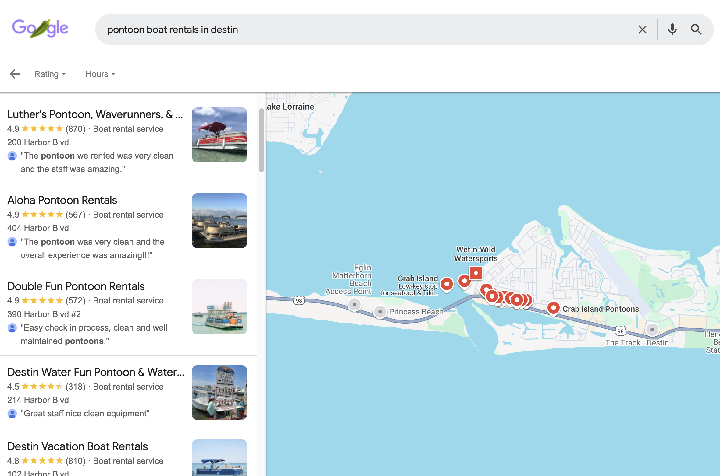
Task: Click the Crab Island Pontoons map label
Action: click(601, 309)
